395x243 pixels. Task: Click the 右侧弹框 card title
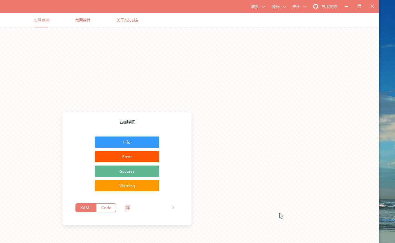[x=127, y=122]
